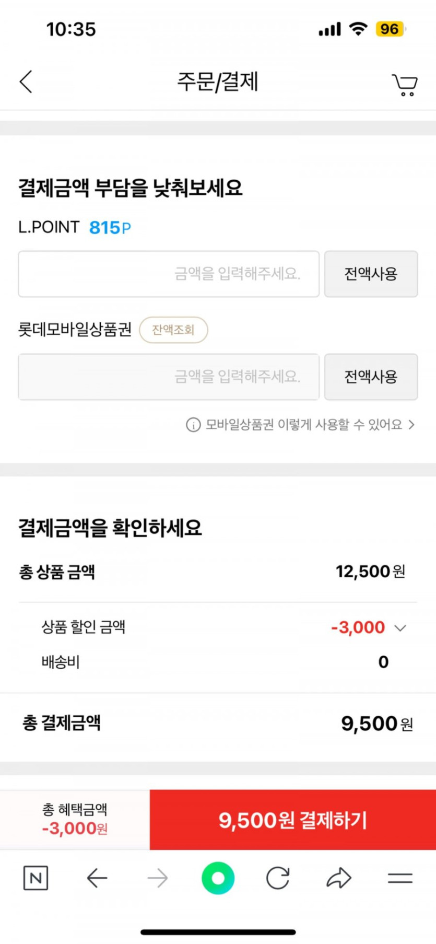Go forward with browser forward arrow

pos(158,878)
